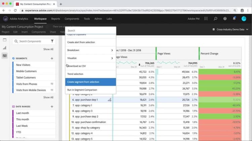Viewport: 252px width, 141px height.
Task: Show all segments via Show All link
Action: point(48,97)
